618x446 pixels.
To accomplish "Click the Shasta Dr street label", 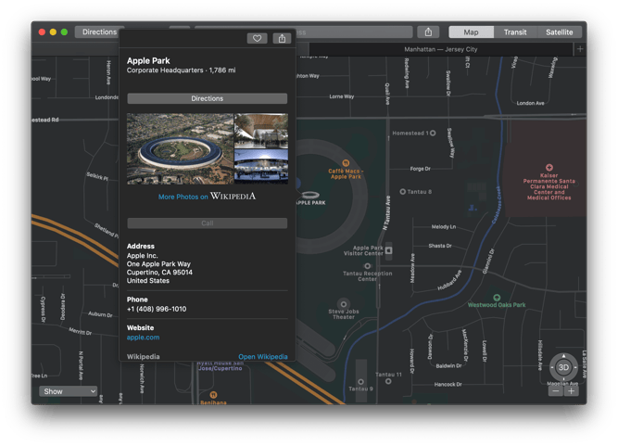I will click(x=440, y=246).
